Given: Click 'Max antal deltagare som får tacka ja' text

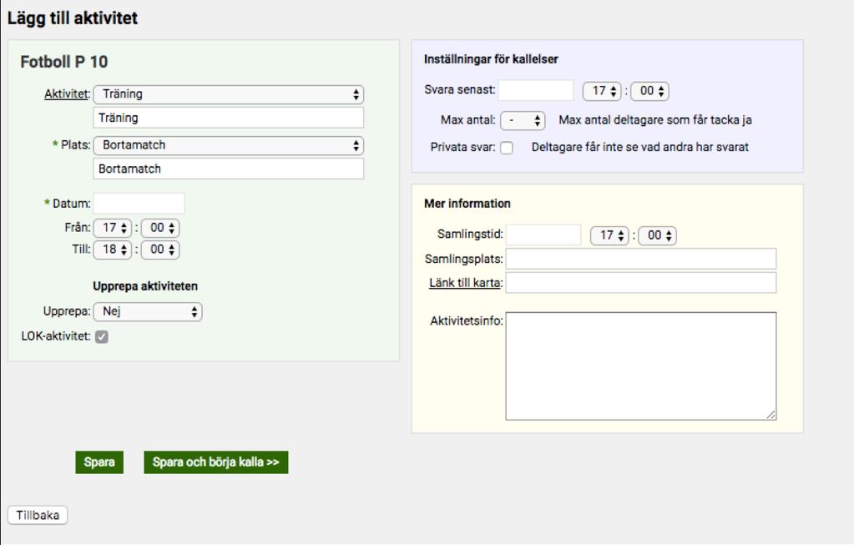Looking at the screenshot, I should point(655,120).
